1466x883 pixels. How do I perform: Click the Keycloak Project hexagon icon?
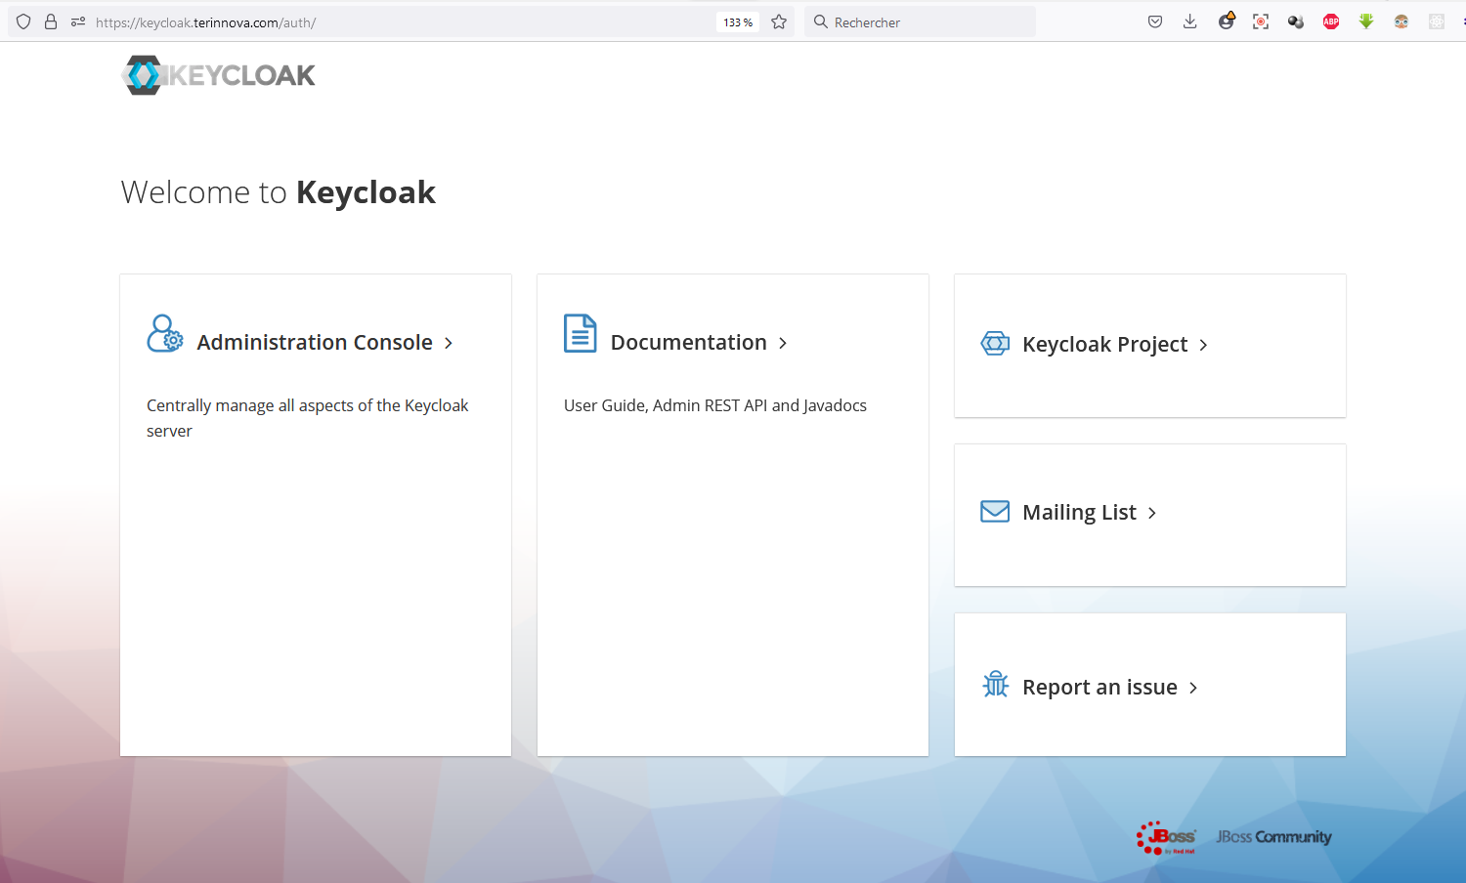click(x=995, y=344)
